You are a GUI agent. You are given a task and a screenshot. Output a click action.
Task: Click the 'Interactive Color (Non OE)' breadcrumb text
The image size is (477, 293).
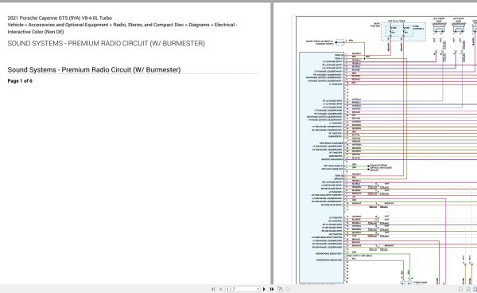point(36,32)
